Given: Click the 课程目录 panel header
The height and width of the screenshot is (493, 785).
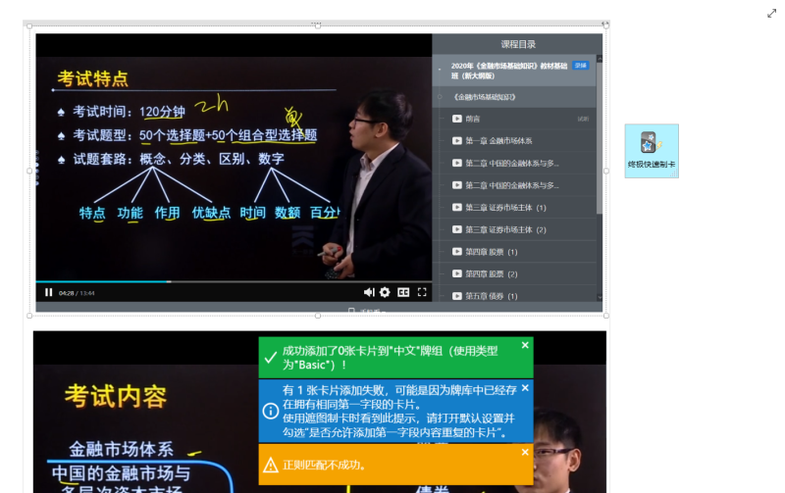Looking at the screenshot, I should click(x=518, y=44).
